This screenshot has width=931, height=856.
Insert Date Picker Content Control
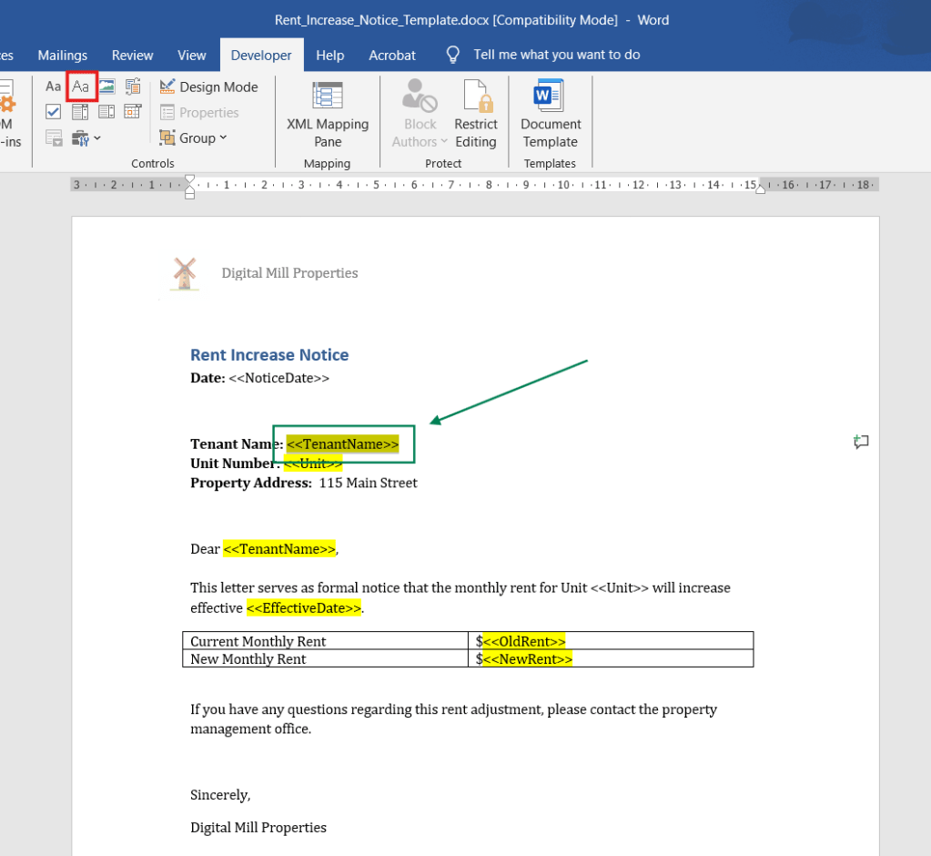coord(133,112)
